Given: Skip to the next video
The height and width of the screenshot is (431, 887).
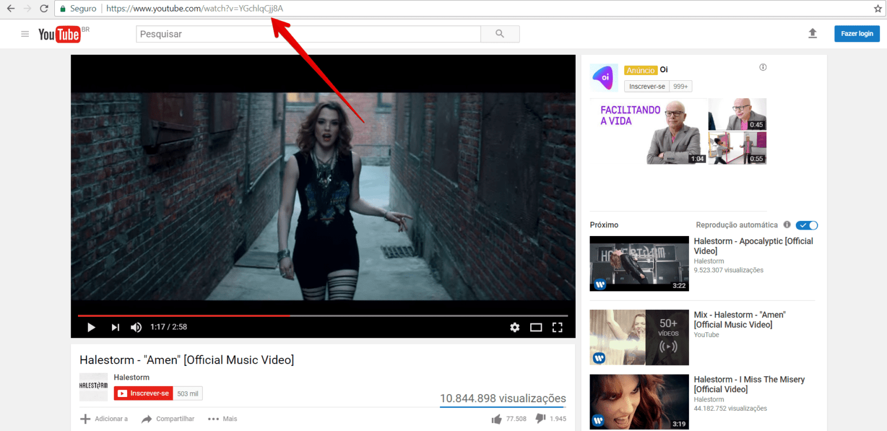Looking at the screenshot, I should (115, 327).
